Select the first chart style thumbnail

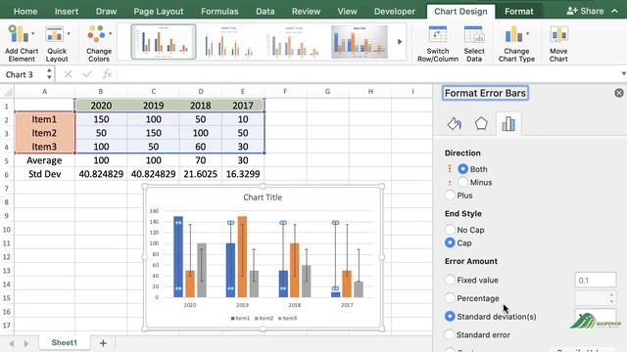(164, 42)
